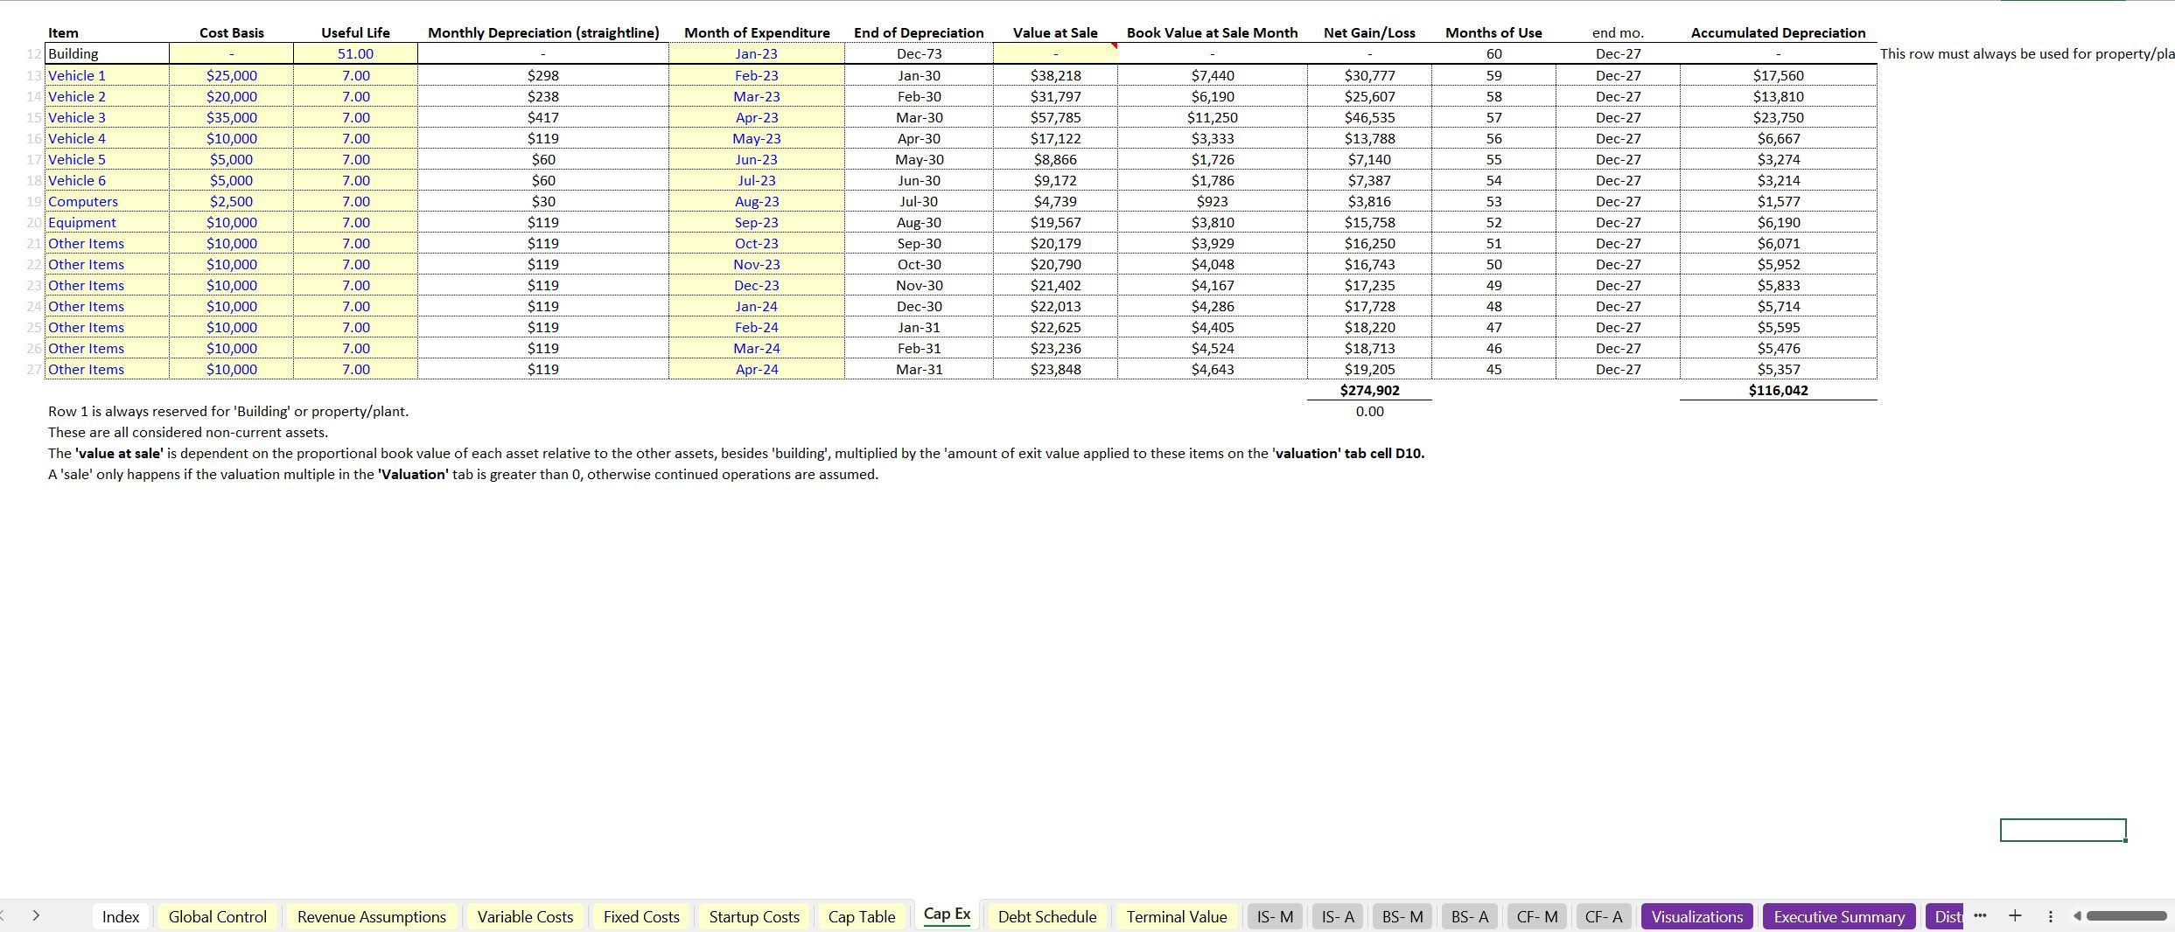Open the Visualizations sheet tab
2175x932 pixels.
pos(1697,916)
